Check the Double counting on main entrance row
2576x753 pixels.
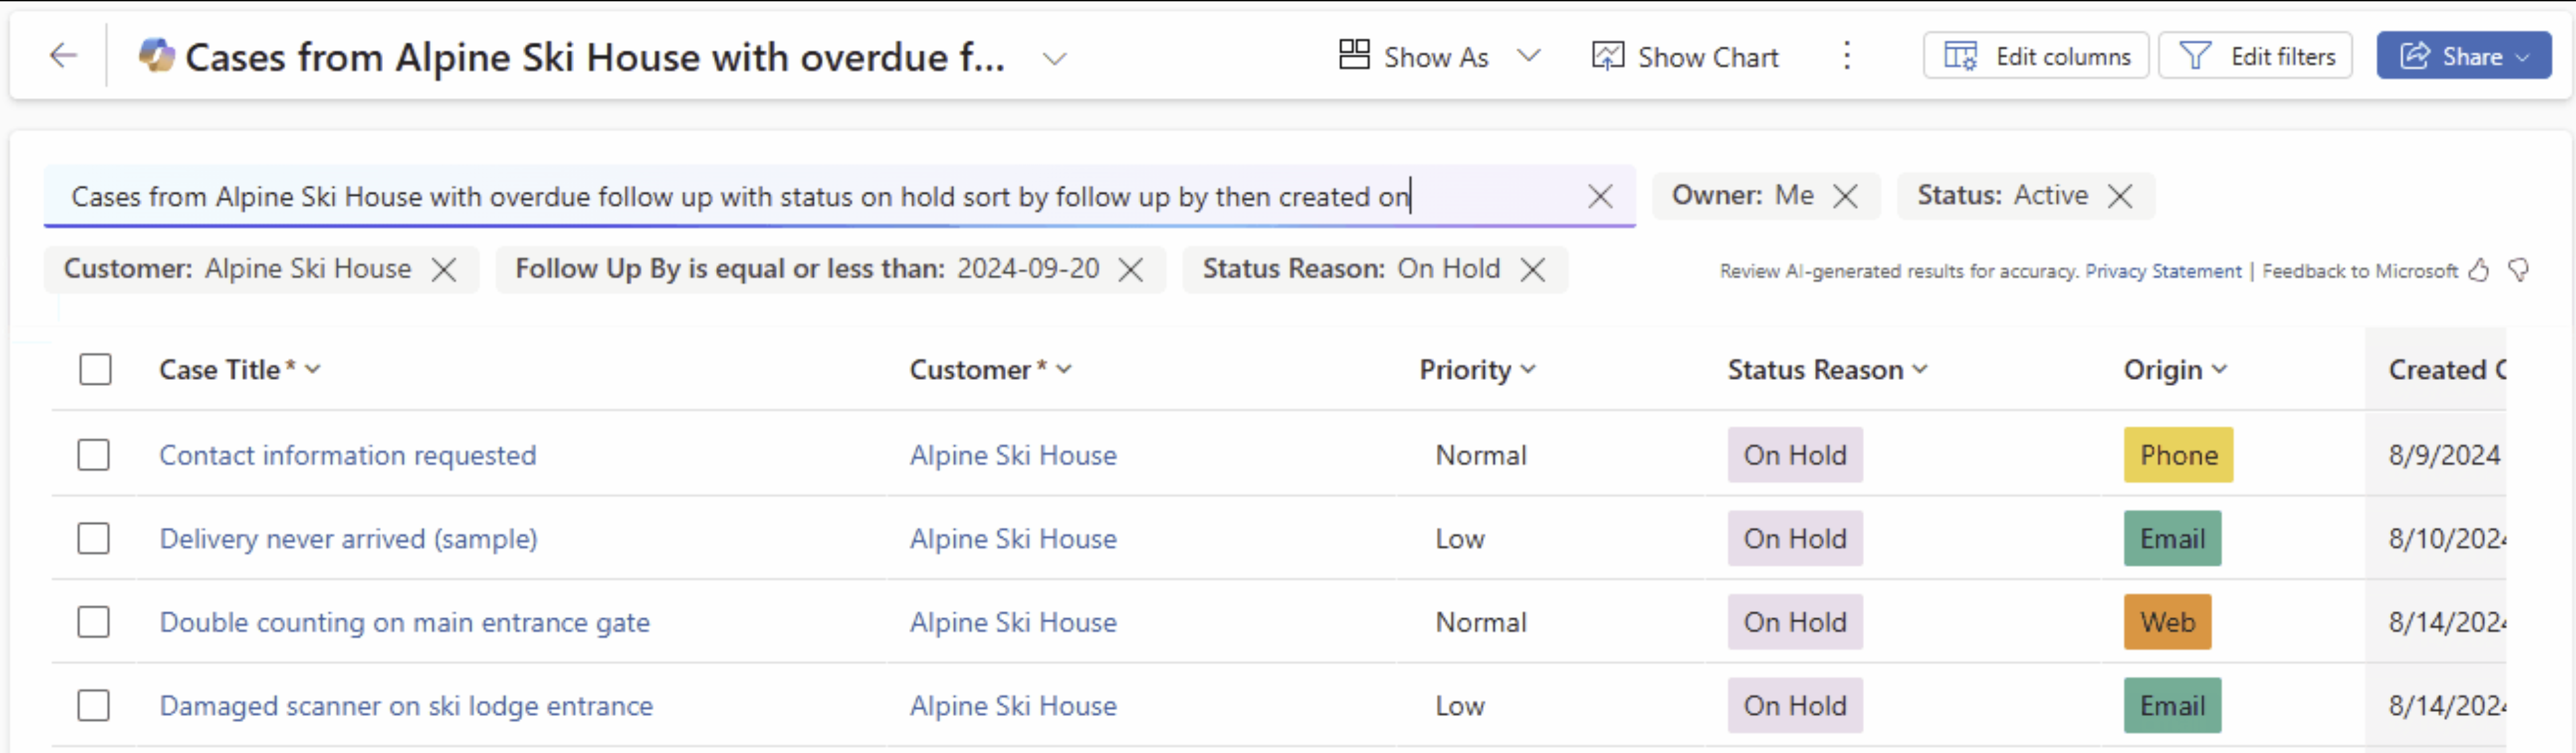point(94,622)
